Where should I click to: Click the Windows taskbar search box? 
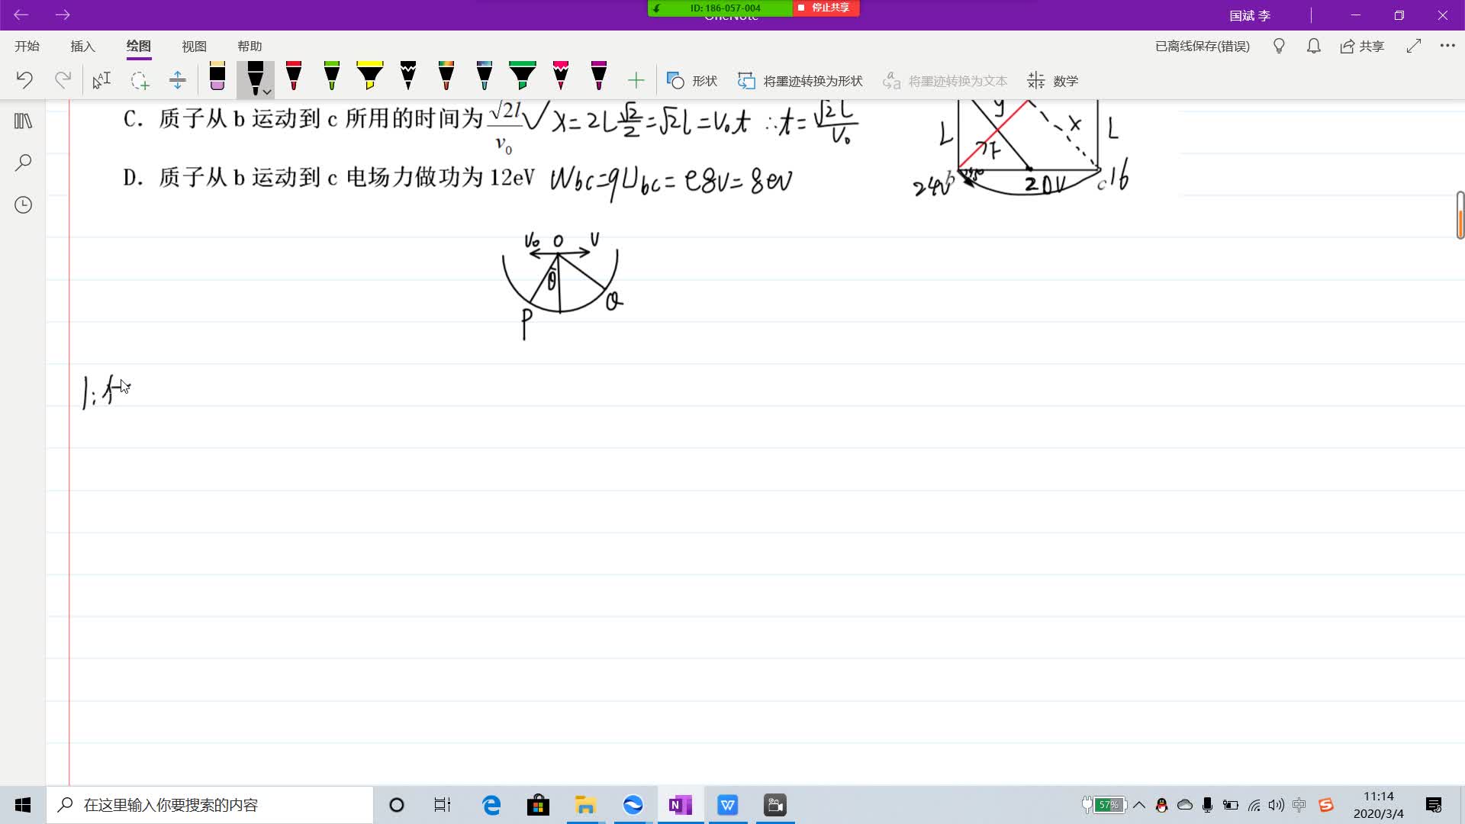point(210,805)
